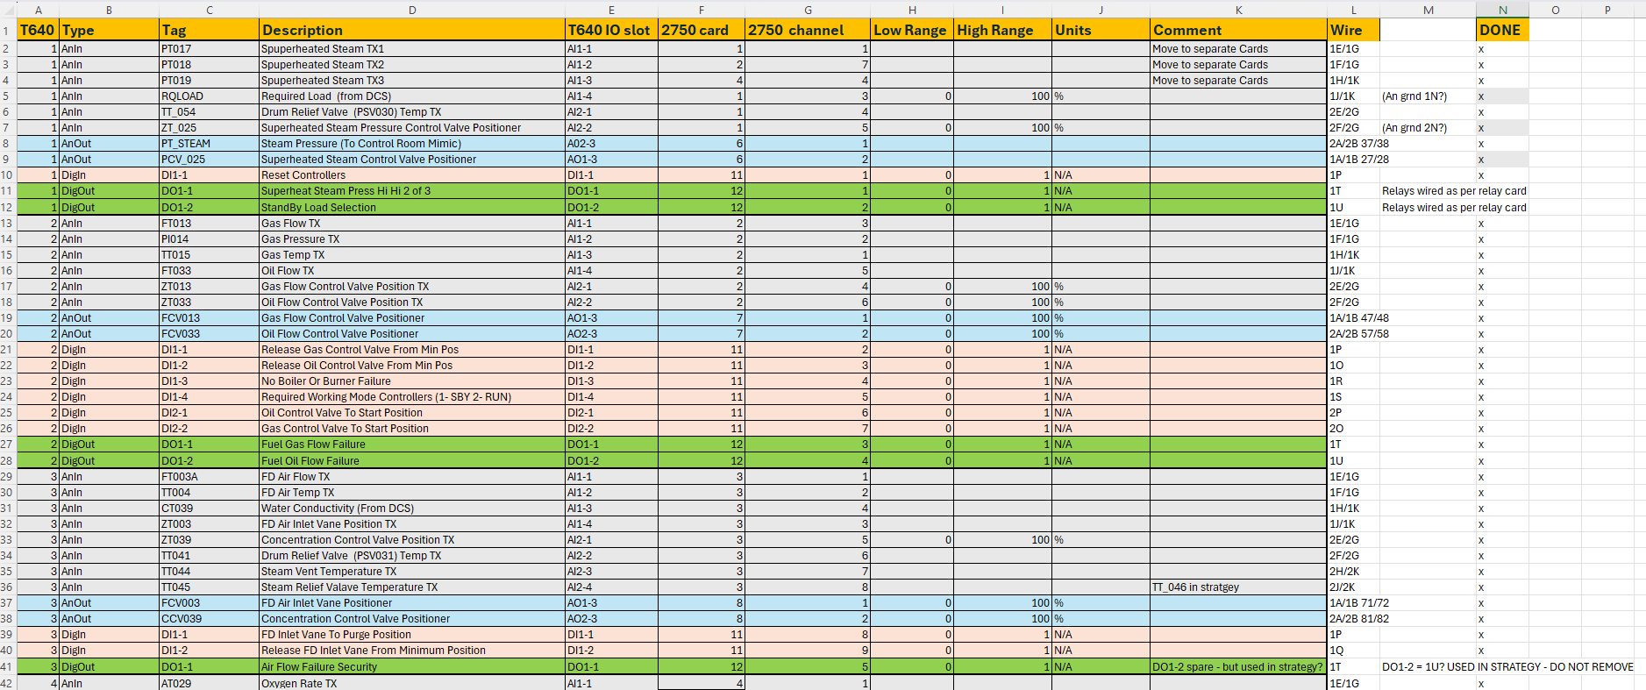1646x690 pixels.
Task: Select the row 10 header
Action: tap(7, 175)
